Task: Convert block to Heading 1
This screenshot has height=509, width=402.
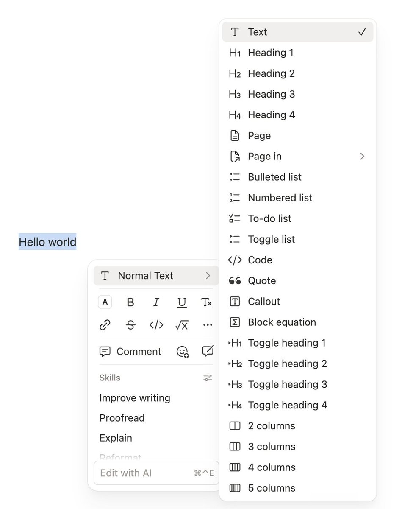Action: 298,53
